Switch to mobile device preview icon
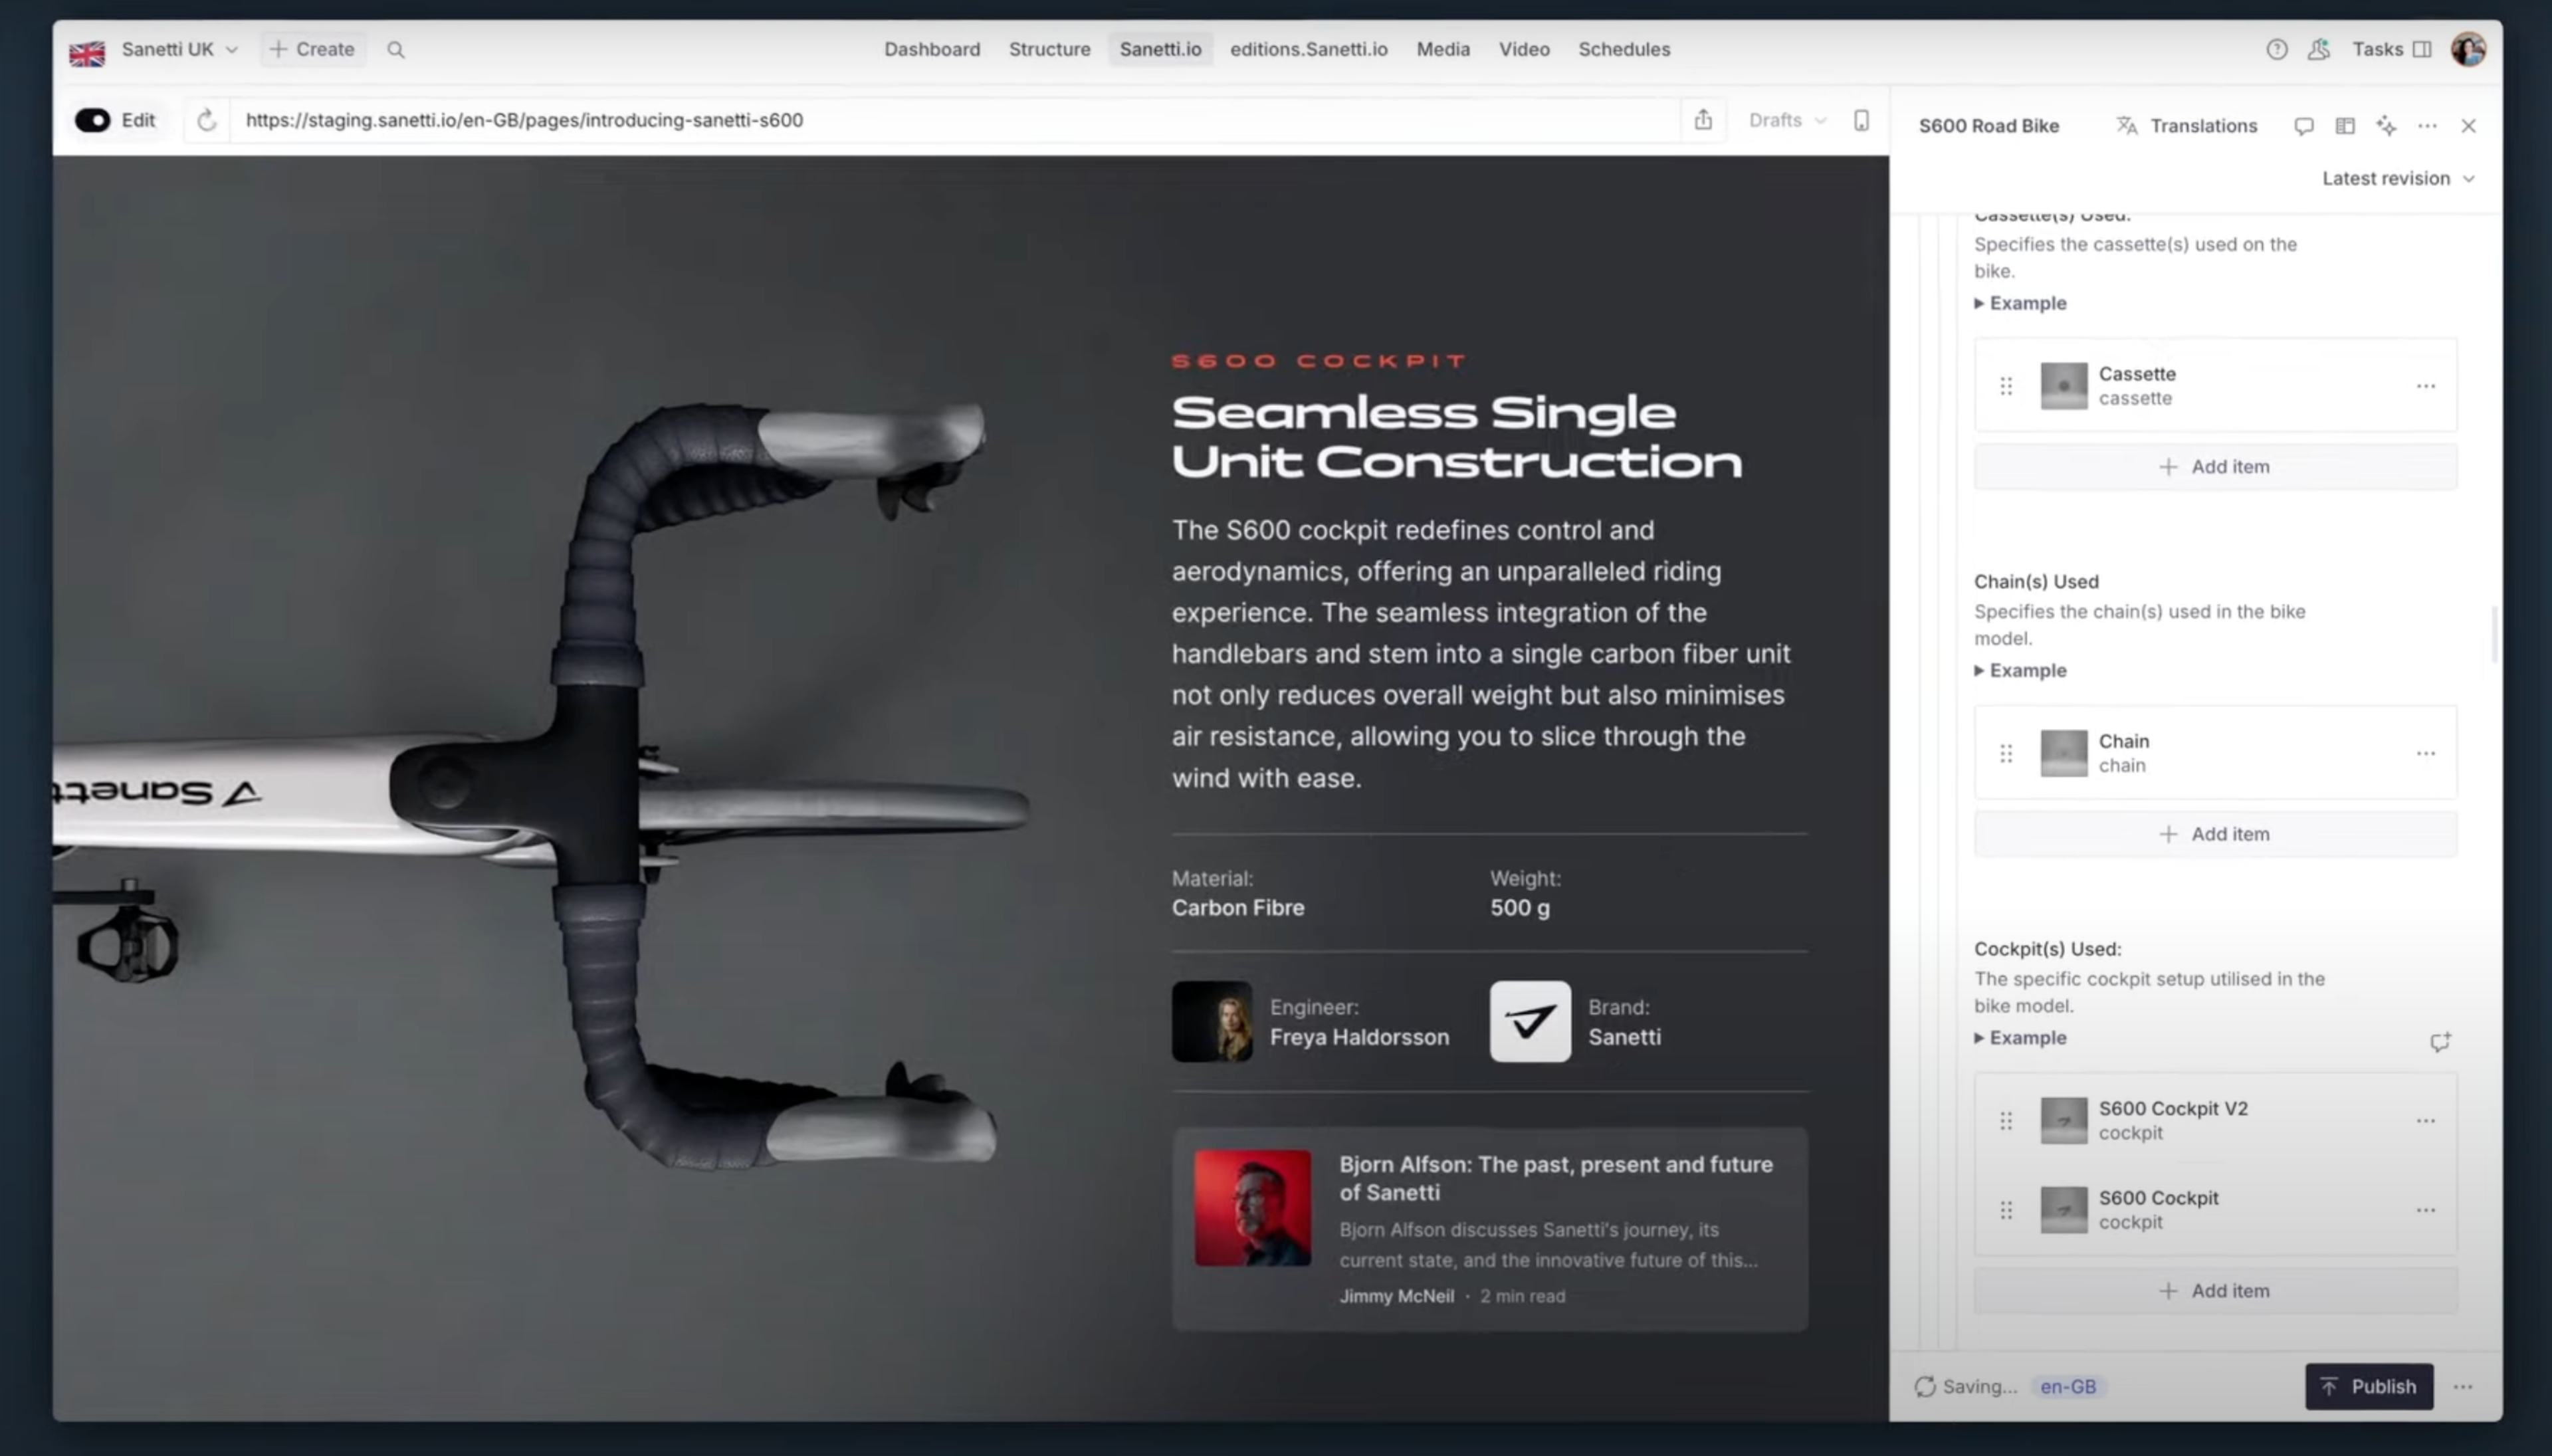Screen dimensions: 2552x1456 click(1861, 120)
